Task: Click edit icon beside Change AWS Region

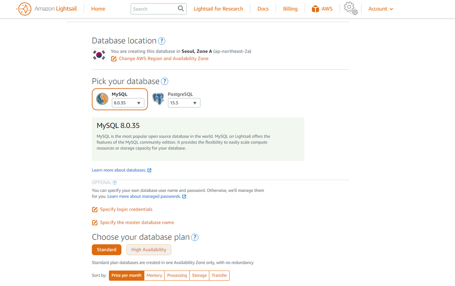Action: coord(114,59)
